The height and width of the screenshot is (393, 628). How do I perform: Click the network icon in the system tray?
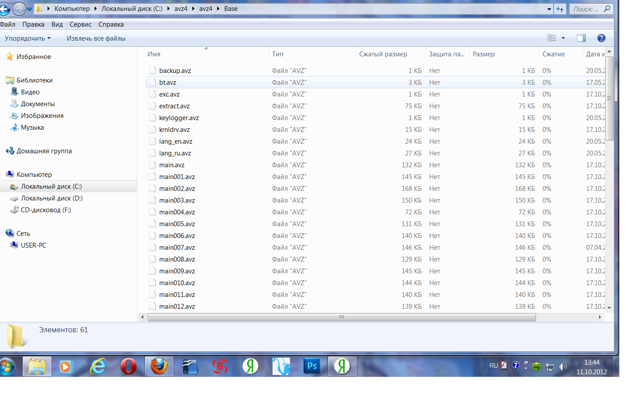(550, 367)
